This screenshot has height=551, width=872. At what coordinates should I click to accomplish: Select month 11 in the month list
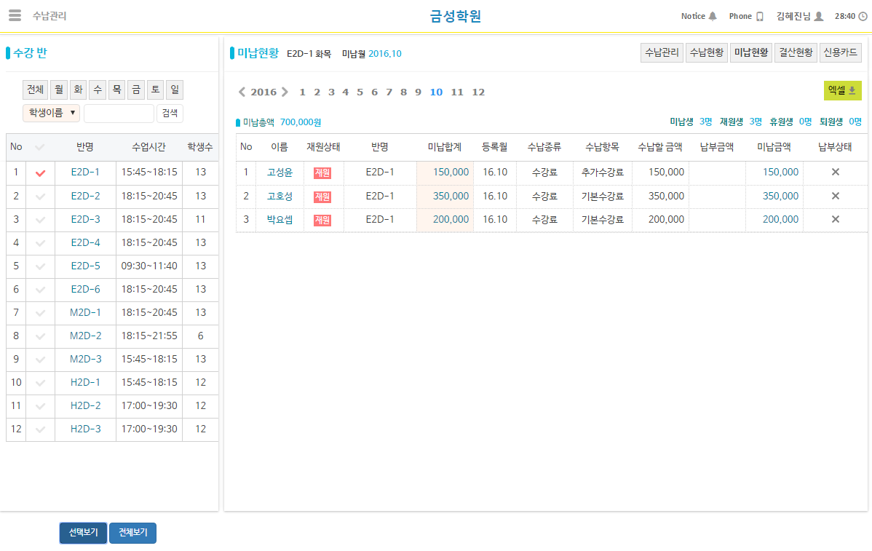[x=457, y=92]
